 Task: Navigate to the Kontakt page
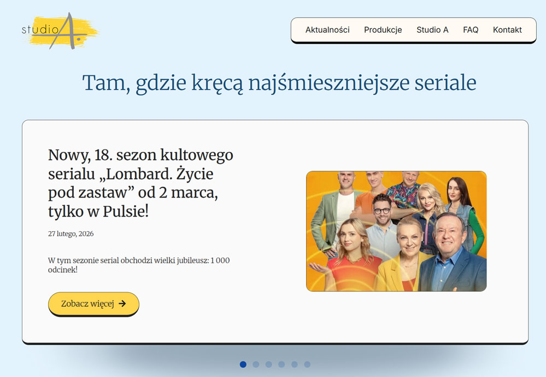point(507,30)
